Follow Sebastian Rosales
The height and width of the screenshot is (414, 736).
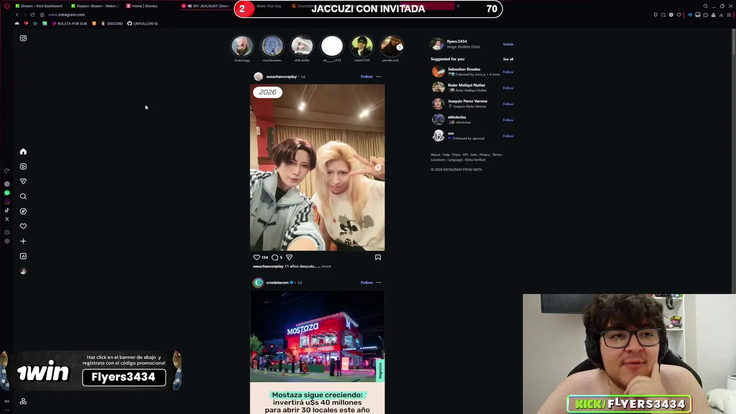click(508, 72)
